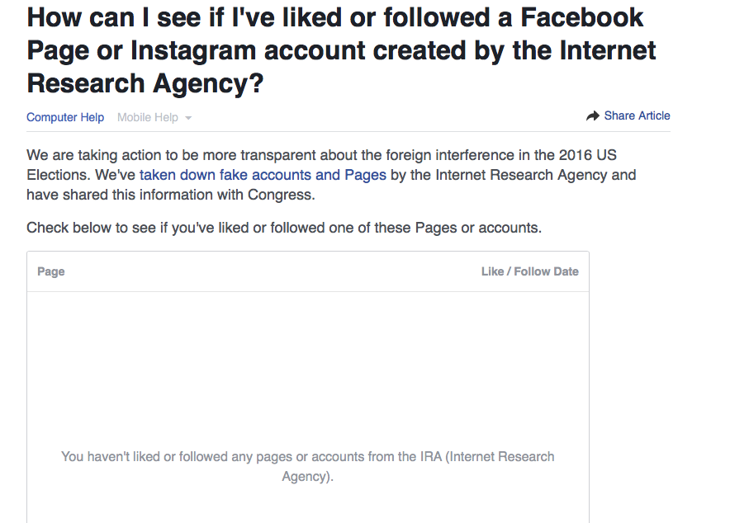The height and width of the screenshot is (523, 749).
Task: Open 'taken down fake accounts and Pages' link
Action: coord(263,175)
